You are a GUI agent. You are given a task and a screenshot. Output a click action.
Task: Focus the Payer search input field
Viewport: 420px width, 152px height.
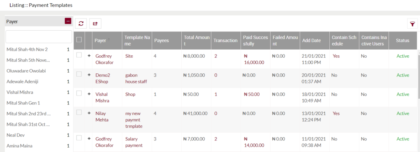[39, 36]
